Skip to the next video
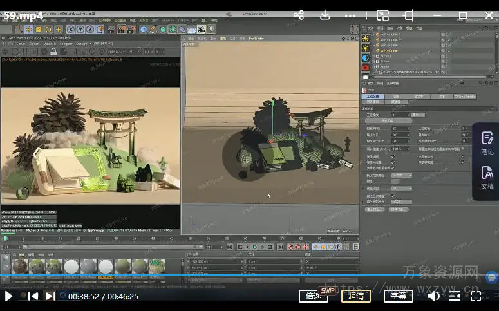499x311 pixels. point(50,296)
